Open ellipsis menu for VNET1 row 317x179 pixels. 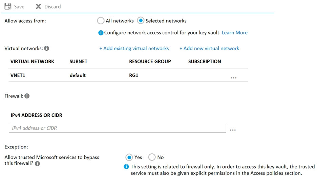(233, 78)
